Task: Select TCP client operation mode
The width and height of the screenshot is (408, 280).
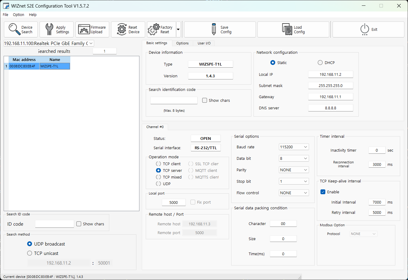Action: (x=158, y=164)
